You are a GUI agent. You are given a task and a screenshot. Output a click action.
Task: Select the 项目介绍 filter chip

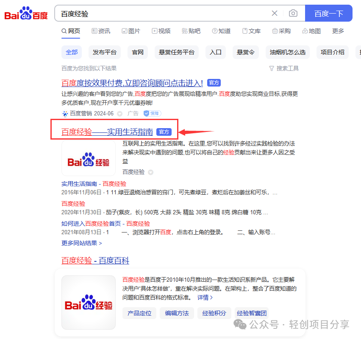[333, 52]
